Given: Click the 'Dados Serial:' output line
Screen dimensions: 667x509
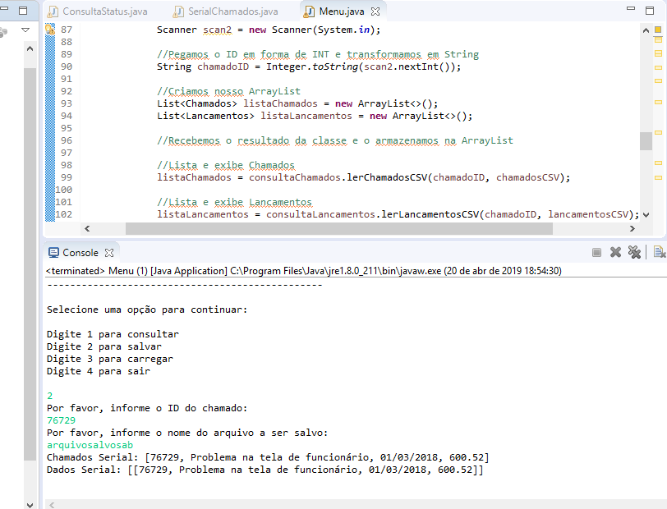Looking at the screenshot, I should pos(265,470).
